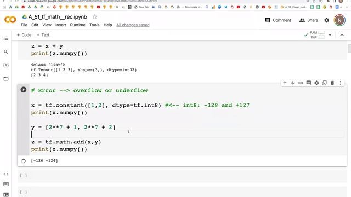Click the x = tf.constant line
This screenshot has height=197, width=351.
(x=140, y=105)
